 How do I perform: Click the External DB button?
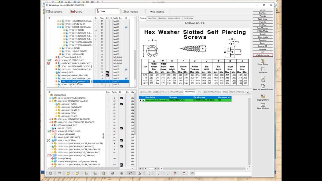pyautogui.click(x=263, y=46)
